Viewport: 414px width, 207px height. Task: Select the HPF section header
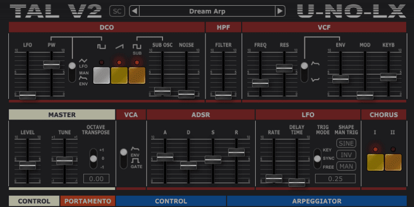224,27
